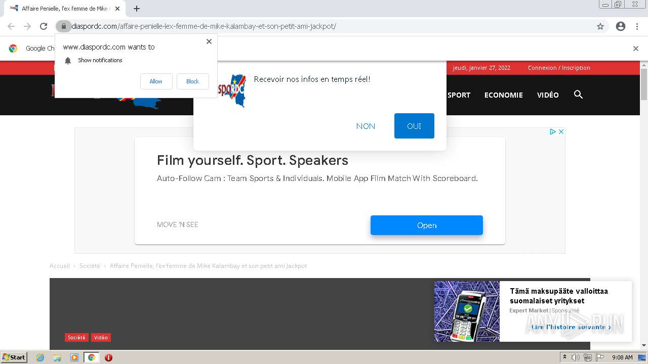Open the red Opera taskbar icon
The width and height of the screenshot is (648, 364).
pos(108,357)
